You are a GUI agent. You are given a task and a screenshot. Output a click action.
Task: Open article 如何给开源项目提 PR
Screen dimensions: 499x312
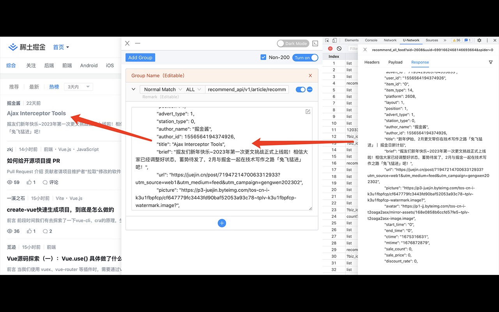[33, 161]
